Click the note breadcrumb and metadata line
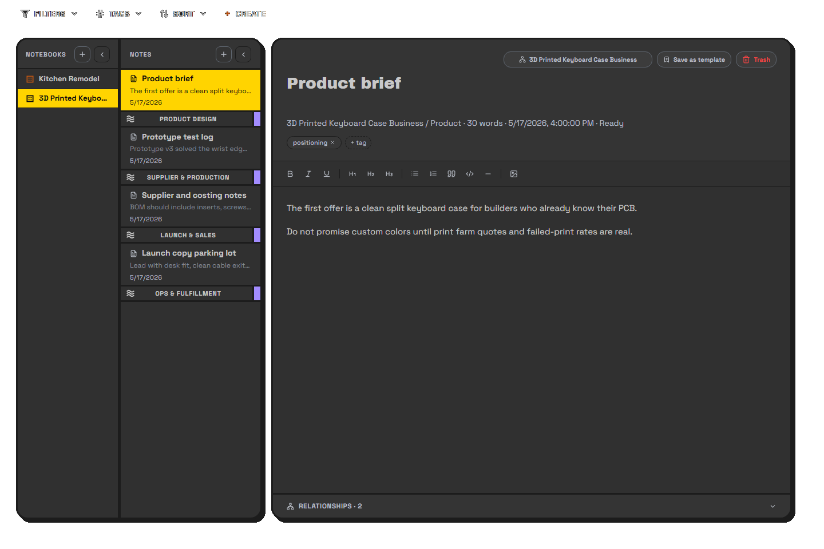Viewport: 824px width, 549px height. click(455, 123)
